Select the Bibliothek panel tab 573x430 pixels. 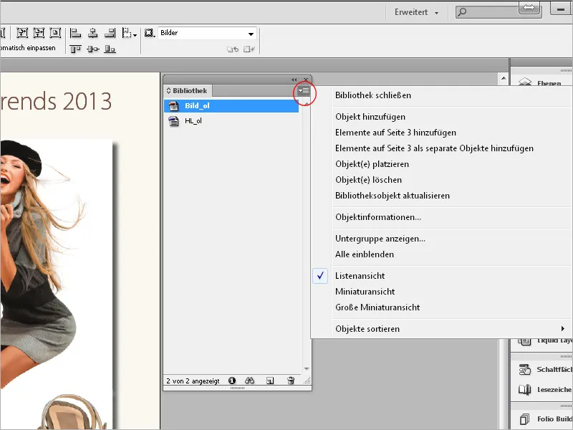188,91
